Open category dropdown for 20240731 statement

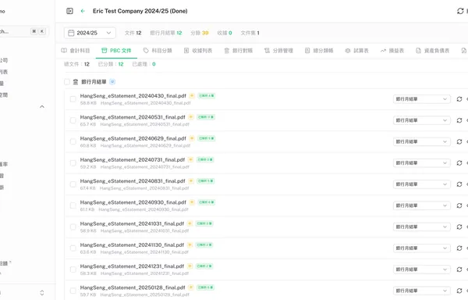[x=421, y=162]
